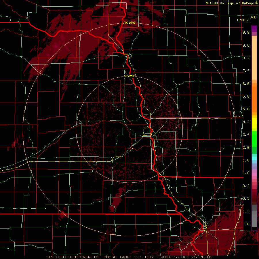Select the 1.8 legend value

pyautogui.click(x=246, y=160)
